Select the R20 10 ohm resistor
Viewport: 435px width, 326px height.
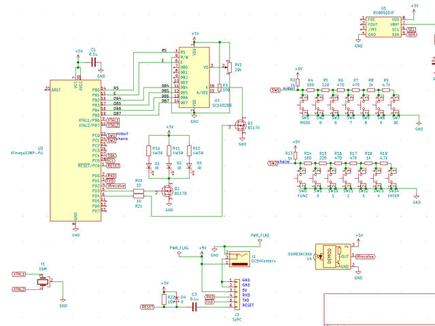[x=139, y=193]
